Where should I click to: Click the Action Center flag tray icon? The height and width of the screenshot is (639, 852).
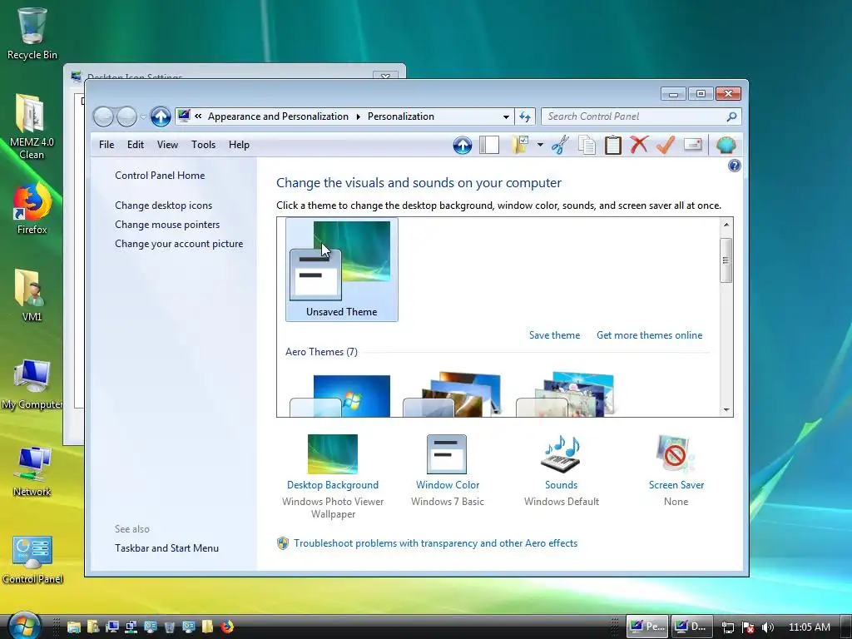click(x=748, y=627)
